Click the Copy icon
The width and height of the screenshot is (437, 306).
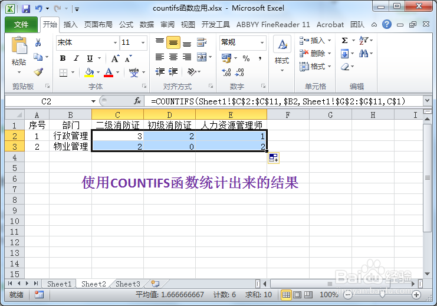pos(38,57)
